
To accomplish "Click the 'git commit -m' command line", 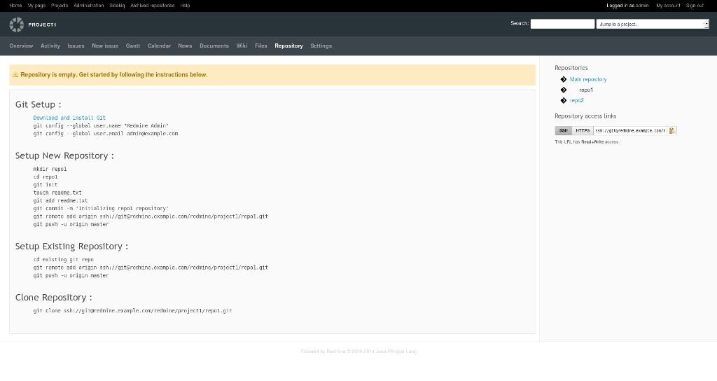I will 101,209.
